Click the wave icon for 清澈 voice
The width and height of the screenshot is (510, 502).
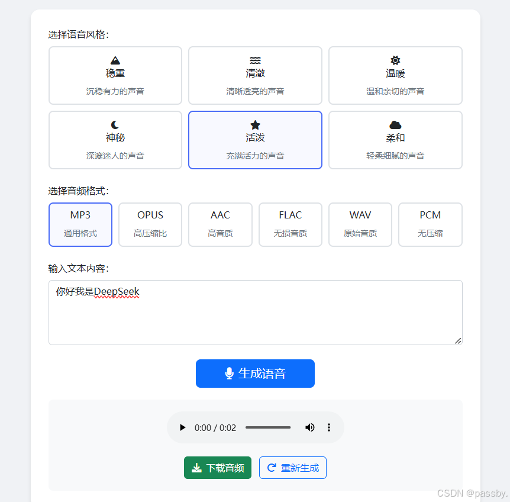[255, 60]
